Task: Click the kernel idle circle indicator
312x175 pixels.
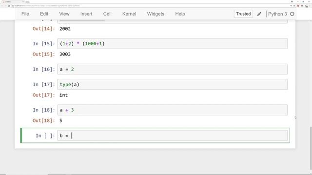Action: click(292, 14)
